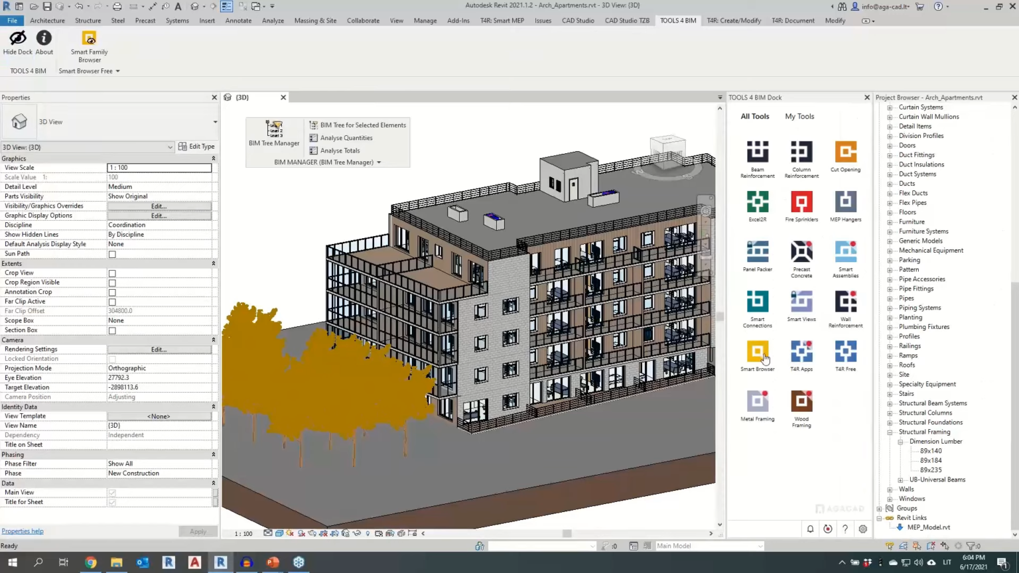
Task: Toggle the Section Box checkbox
Action: pyautogui.click(x=112, y=330)
